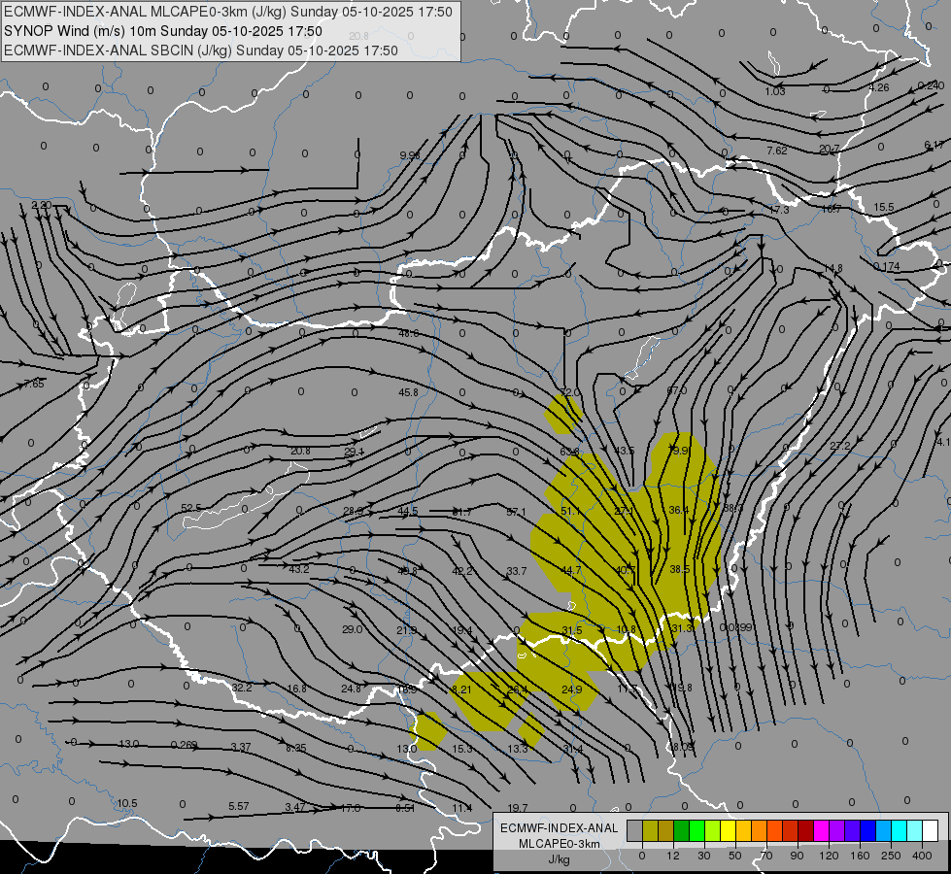Click the 44.7 value in olive area
The image size is (951, 874).
click(571, 570)
